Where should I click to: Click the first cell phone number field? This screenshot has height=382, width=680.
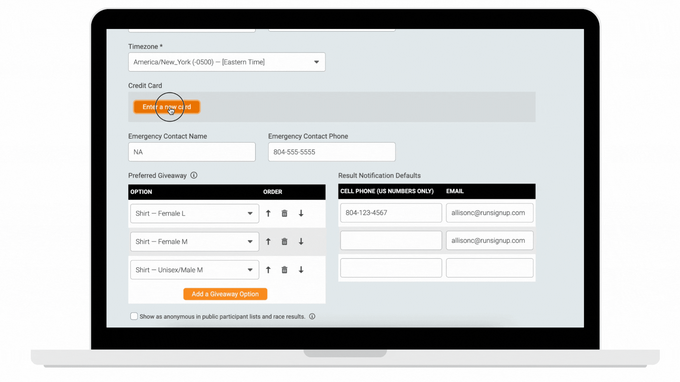(391, 213)
